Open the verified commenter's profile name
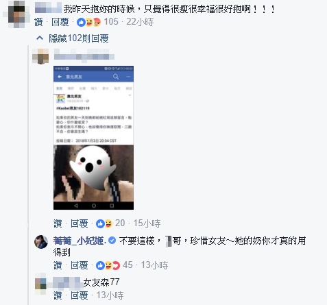This screenshot has height=305, width=327. (80, 241)
